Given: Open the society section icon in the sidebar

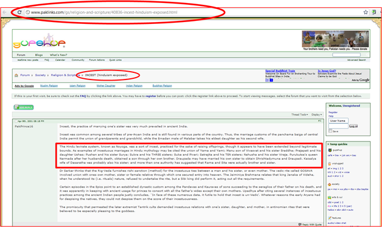Looking at the screenshot, I should tap(329, 185).
